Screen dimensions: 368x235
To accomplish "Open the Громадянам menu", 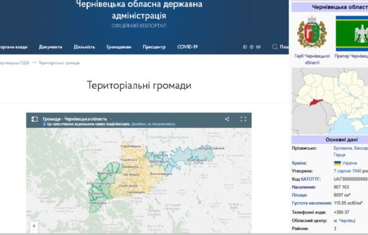I will pos(119,47).
